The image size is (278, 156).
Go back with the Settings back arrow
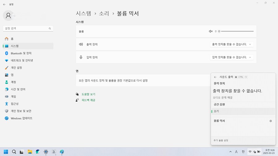(4, 4)
